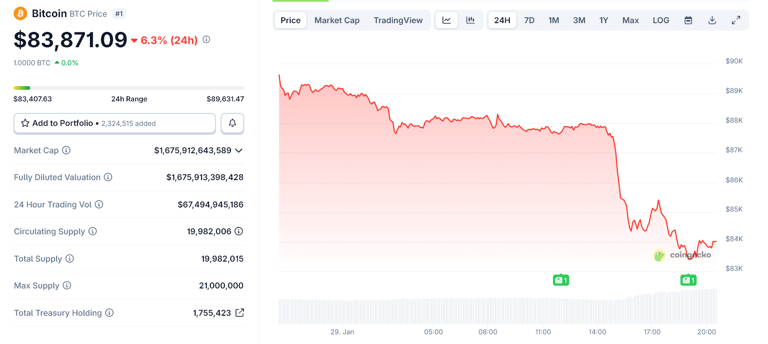Switch to the 7D timeframe
The image size is (768, 344).
[x=529, y=20]
